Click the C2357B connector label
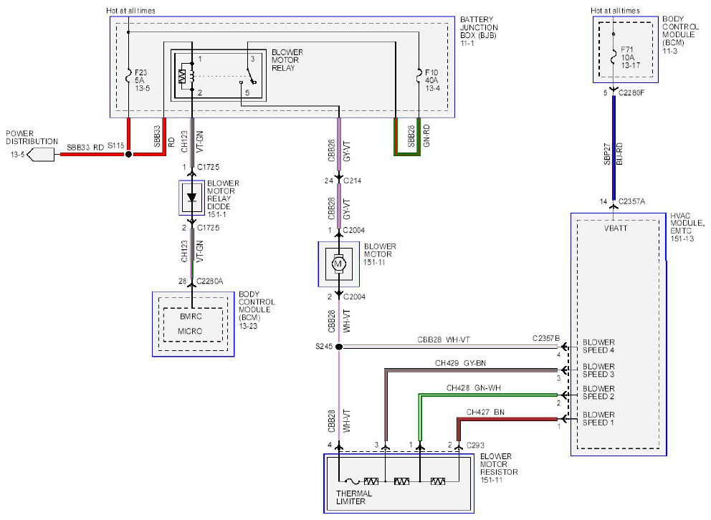 pos(546,338)
